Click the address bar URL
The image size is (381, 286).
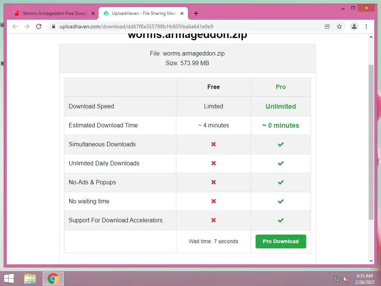click(136, 26)
